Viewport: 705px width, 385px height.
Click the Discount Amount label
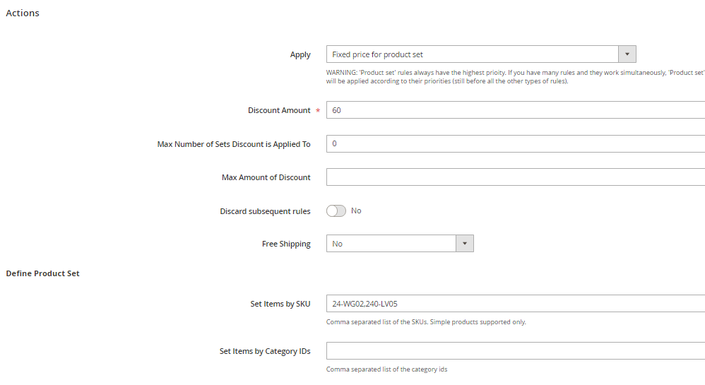tap(279, 110)
